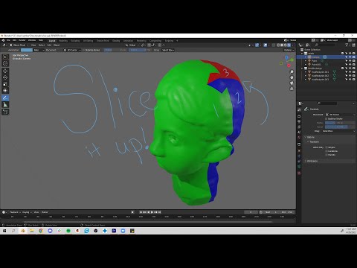
Task: Click the viewport zoom magnifier gizmo
Action: pyautogui.click(x=292, y=71)
